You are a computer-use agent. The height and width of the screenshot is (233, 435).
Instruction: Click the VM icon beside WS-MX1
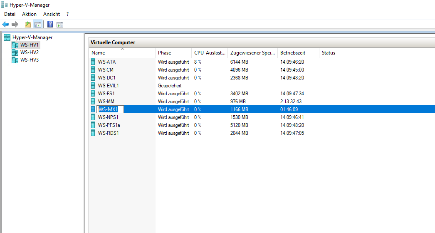[93, 109]
